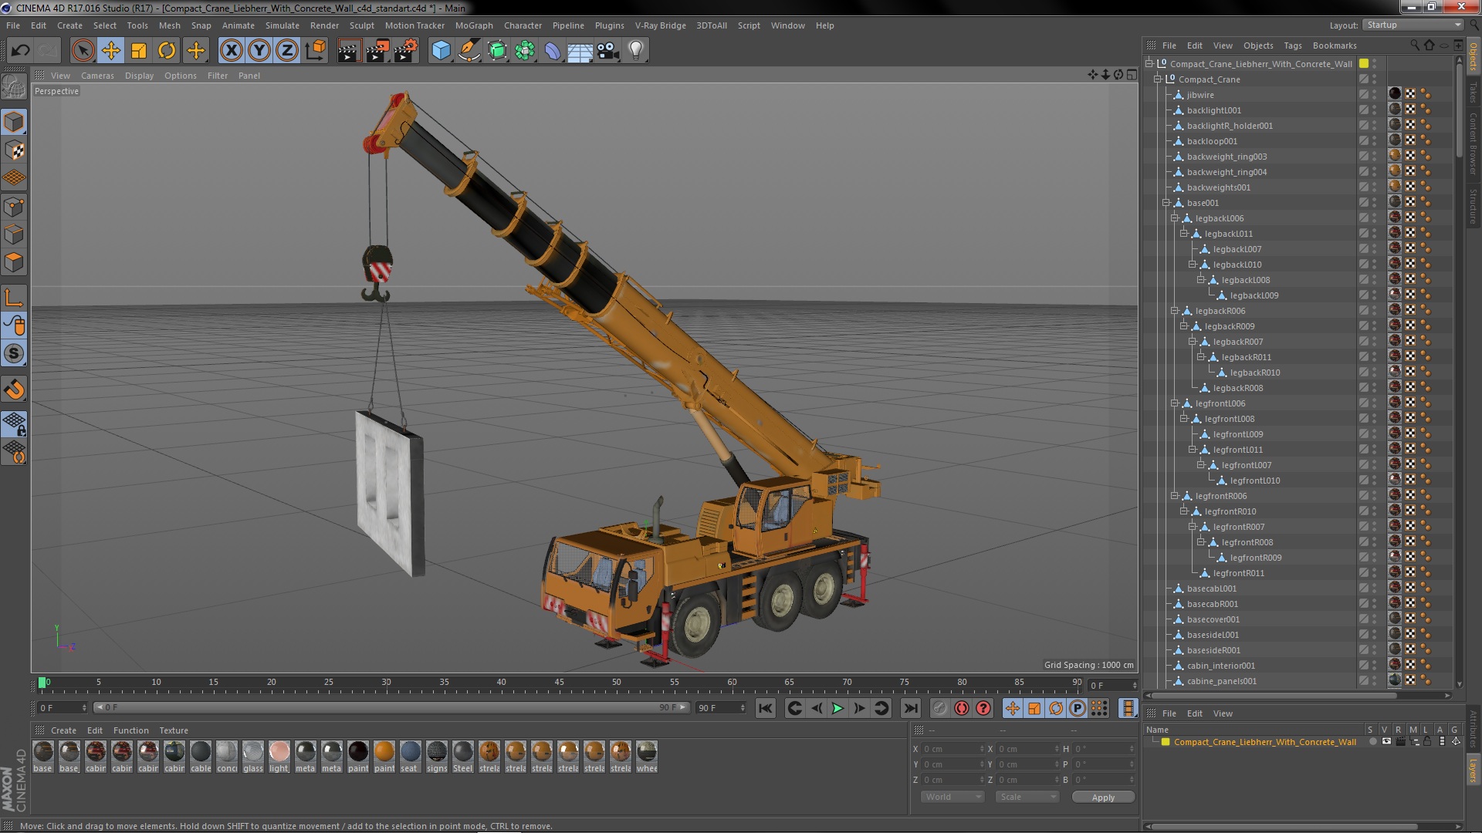Screen dimensions: 1482x833
Task: Open the Object Manager Tags menu
Action: coord(1292,46)
